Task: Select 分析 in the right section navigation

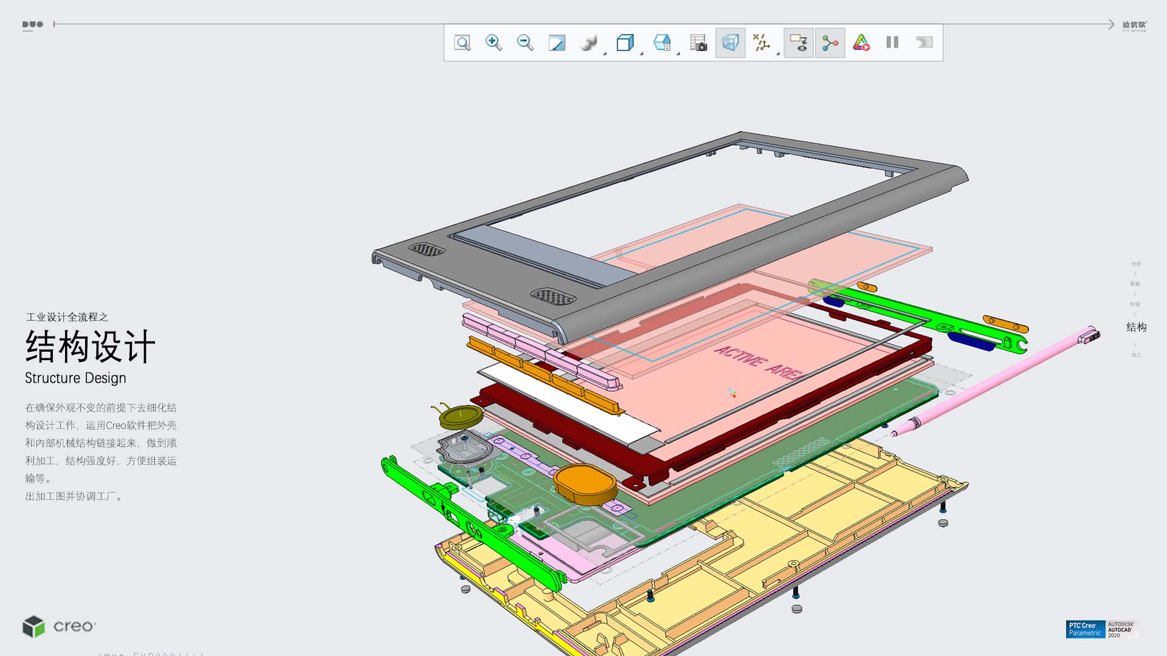Action: 1136,264
